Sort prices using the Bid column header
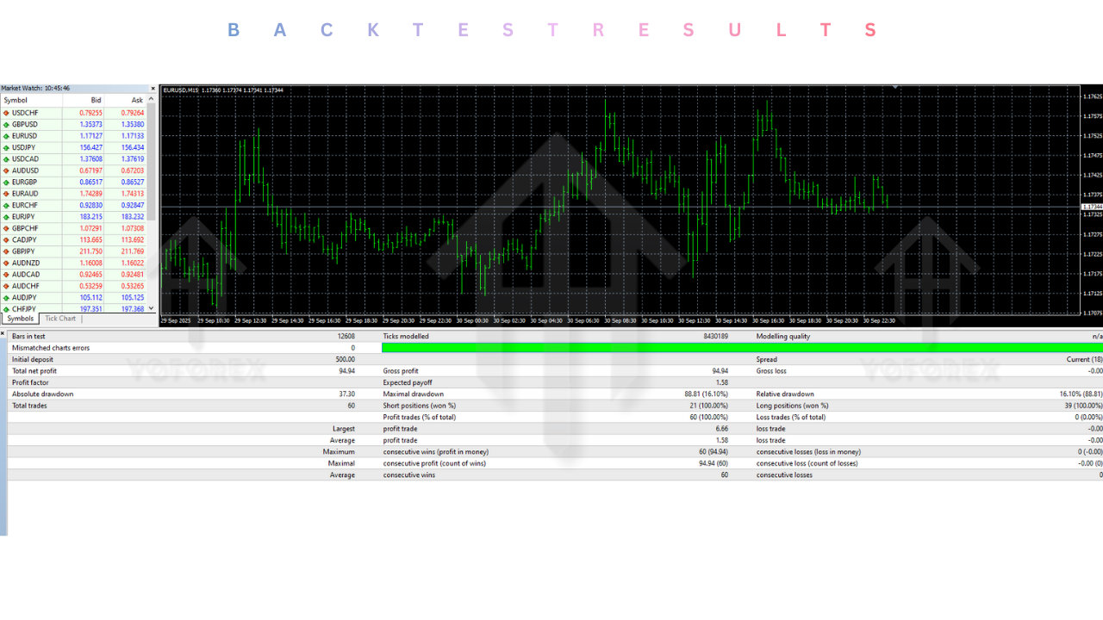 pyautogui.click(x=95, y=100)
